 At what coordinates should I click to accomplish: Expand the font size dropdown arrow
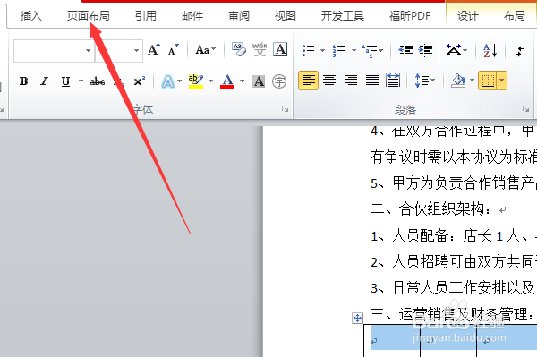136,51
